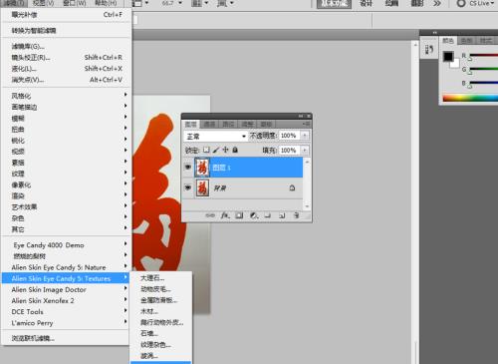Click the new adjustment layer icon
Image resolution: width=498 pixels, height=364 pixels.
254,215
